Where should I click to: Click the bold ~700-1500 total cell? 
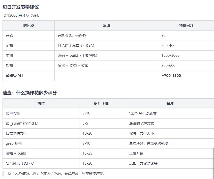point(171,76)
